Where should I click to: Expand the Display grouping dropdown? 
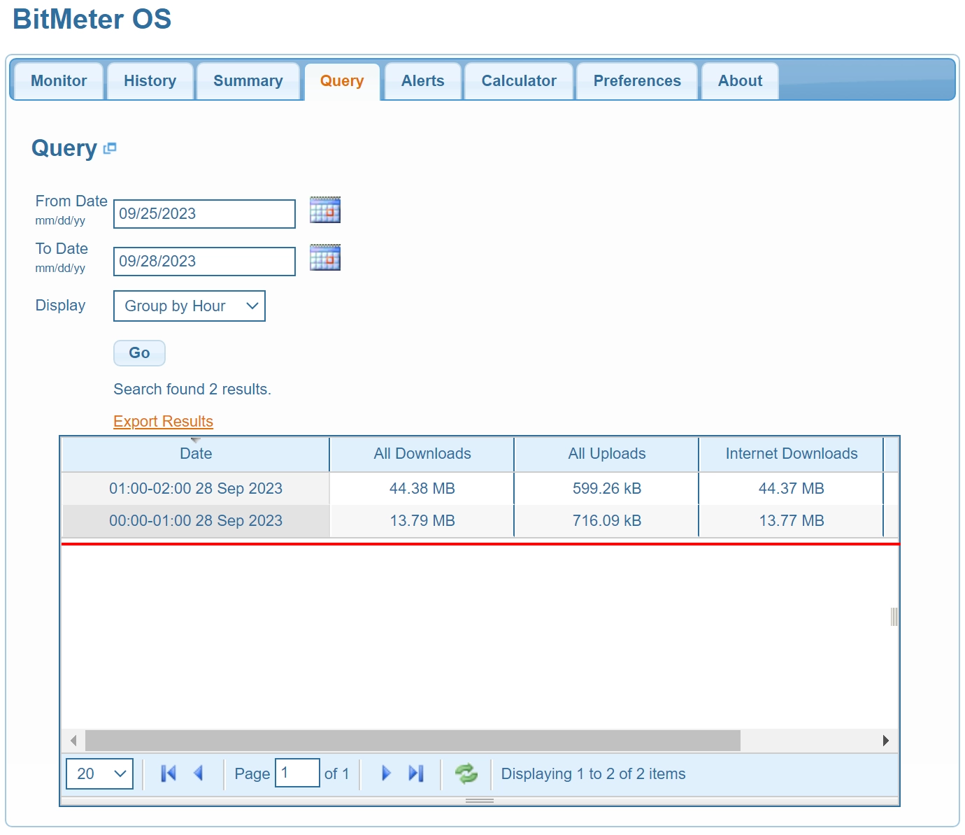(190, 306)
